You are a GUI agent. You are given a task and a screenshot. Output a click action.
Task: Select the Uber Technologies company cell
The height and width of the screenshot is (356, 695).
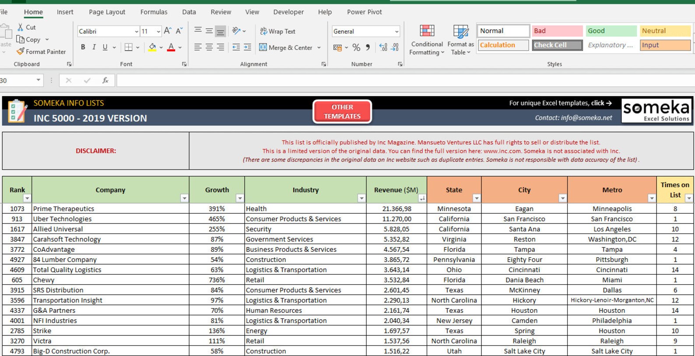[110, 219]
